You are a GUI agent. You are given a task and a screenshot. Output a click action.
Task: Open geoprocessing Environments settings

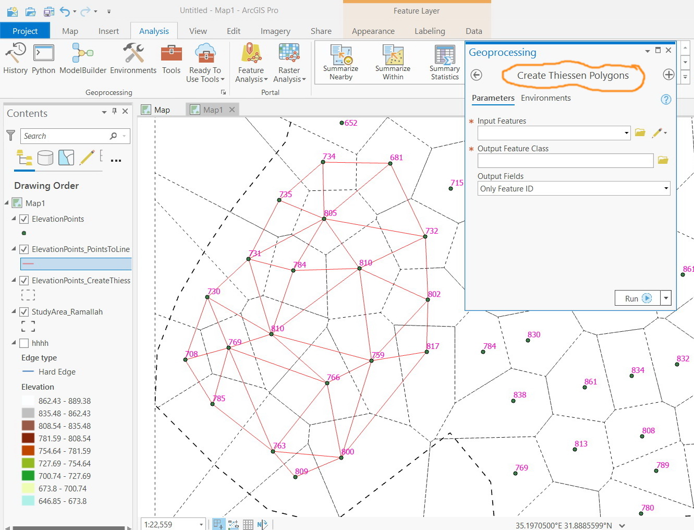click(133, 58)
